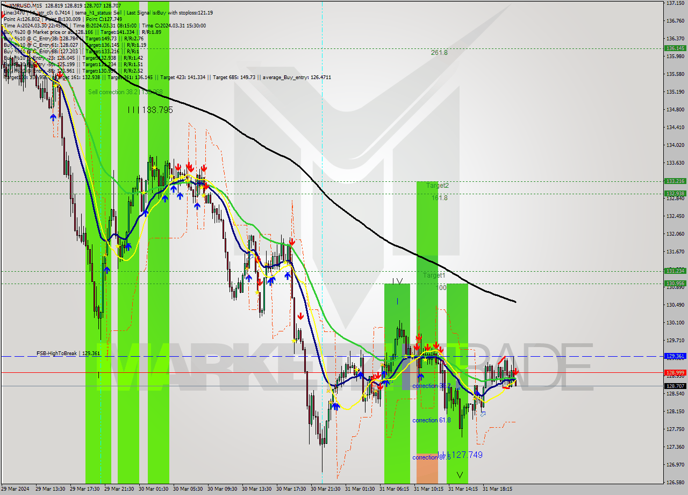The width and height of the screenshot is (688, 495).
Task: Click the green 133.216 price tag
Action: [675, 181]
